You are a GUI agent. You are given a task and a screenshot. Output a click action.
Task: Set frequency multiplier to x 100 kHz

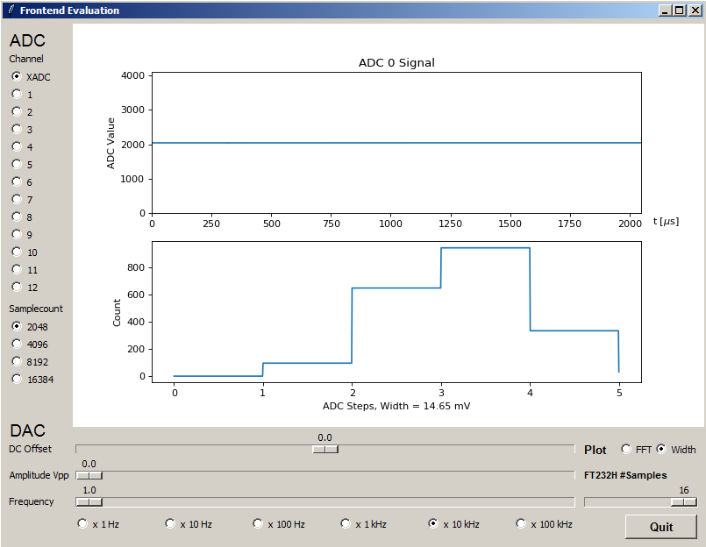(x=521, y=523)
